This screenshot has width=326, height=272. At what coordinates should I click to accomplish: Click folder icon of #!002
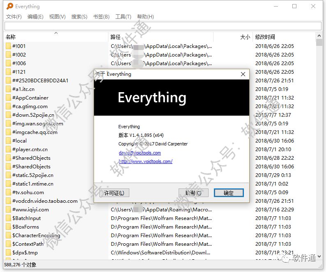(8, 55)
